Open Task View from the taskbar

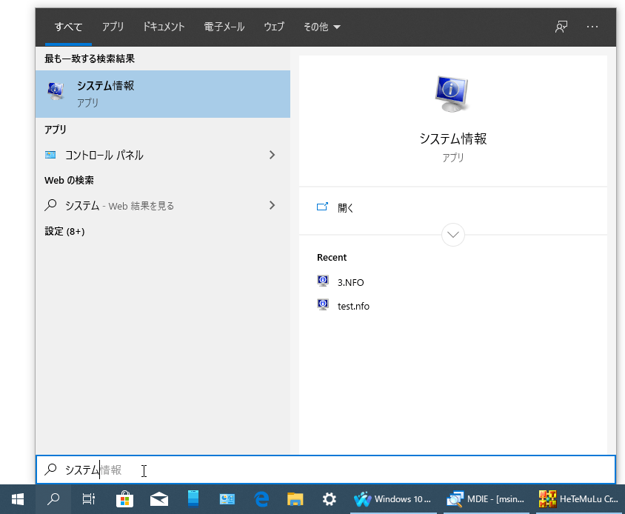[88, 499]
